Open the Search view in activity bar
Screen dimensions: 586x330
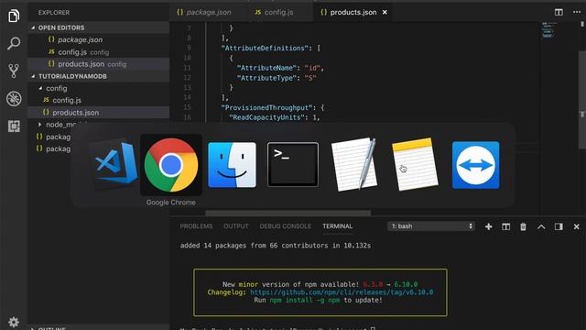click(14, 43)
